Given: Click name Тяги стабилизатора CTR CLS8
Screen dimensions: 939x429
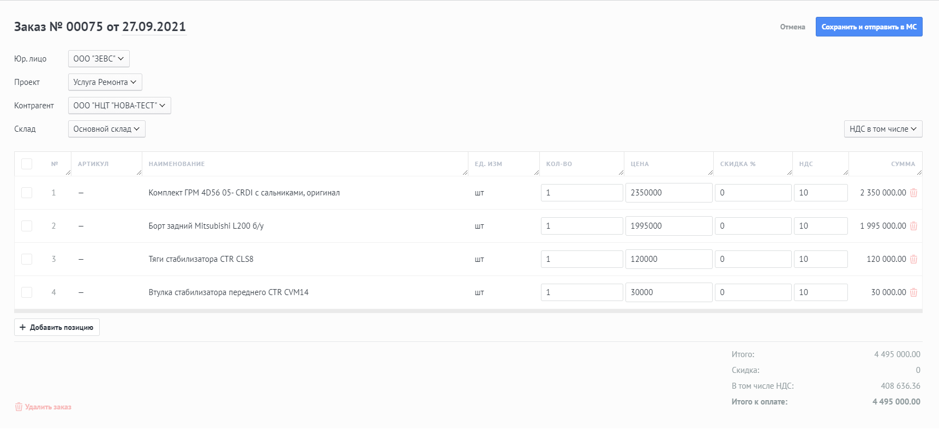Looking at the screenshot, I should click(x=201, y=259).
